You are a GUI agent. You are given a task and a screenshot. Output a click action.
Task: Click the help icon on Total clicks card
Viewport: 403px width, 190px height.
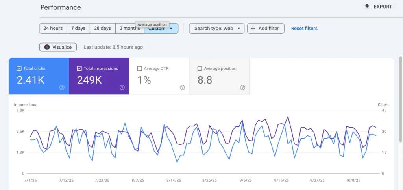tap(62, 88)
